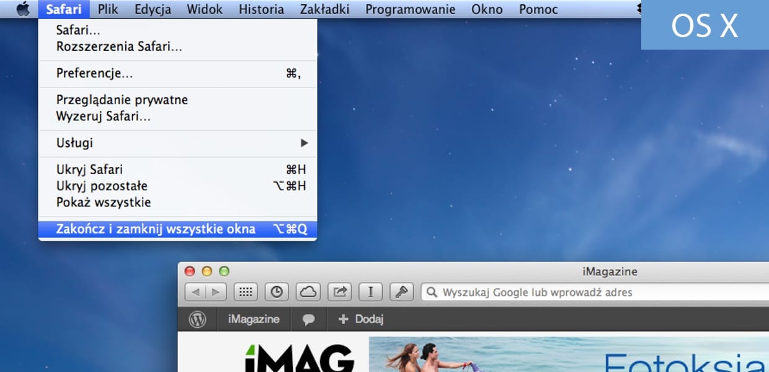Click the key icon toolbar button
The image size is (769, 372).
click(x=402, y=292)
